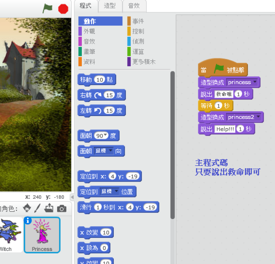
Task: Click the camera new sprite icon
Action: pos(62,208)
